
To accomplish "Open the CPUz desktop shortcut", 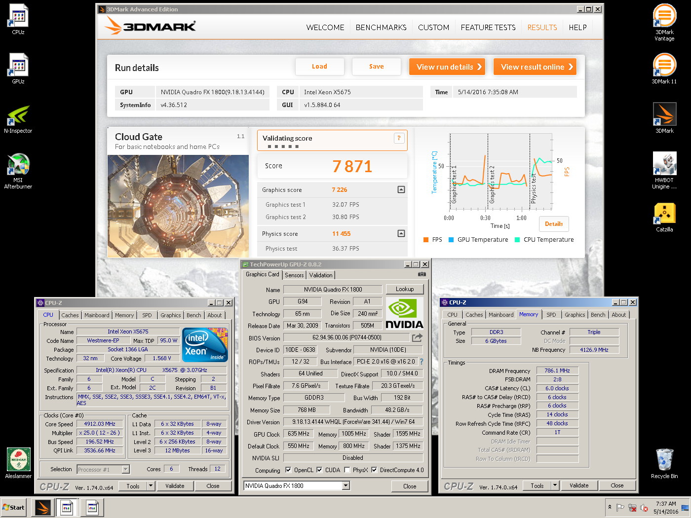I will pyautogui.click(x=18, y=20).
